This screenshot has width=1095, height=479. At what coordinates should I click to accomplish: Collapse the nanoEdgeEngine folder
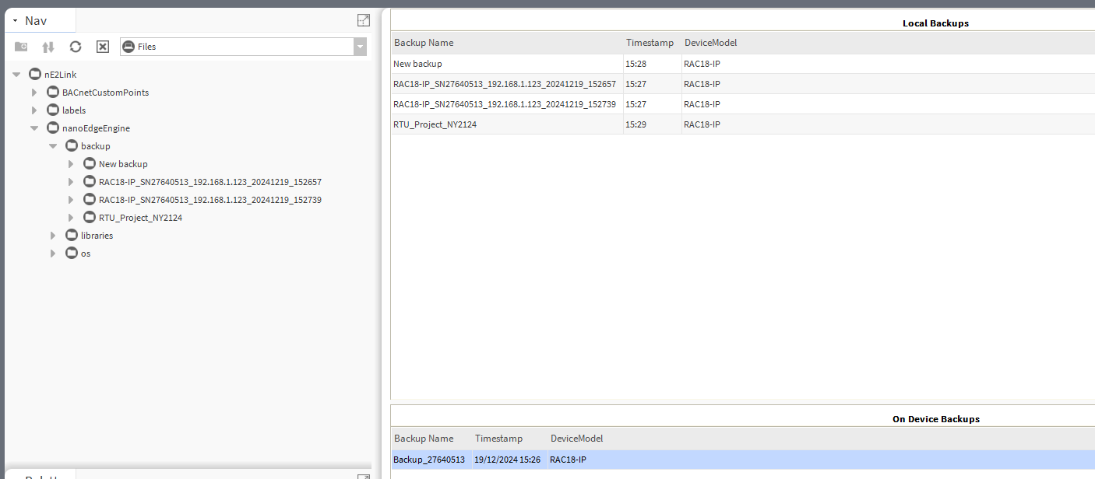point(34,128)
